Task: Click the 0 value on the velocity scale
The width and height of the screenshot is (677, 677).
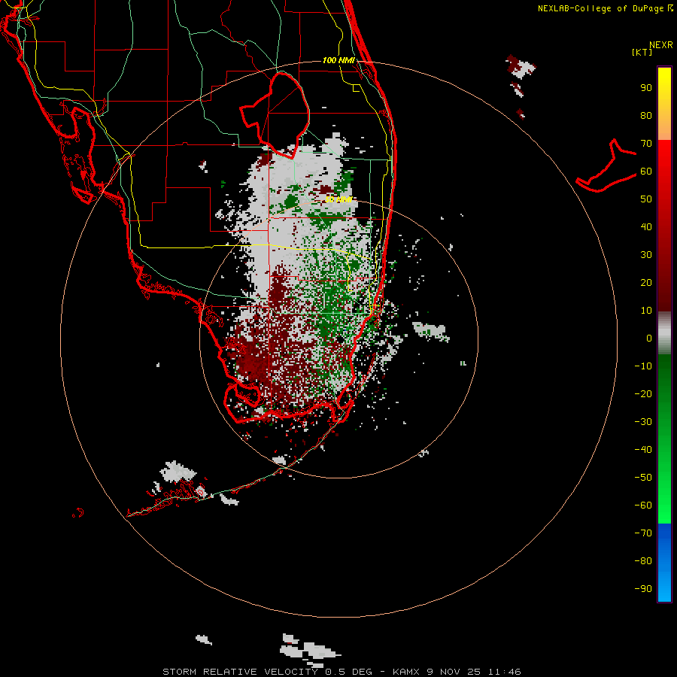Action: point(649,338)
